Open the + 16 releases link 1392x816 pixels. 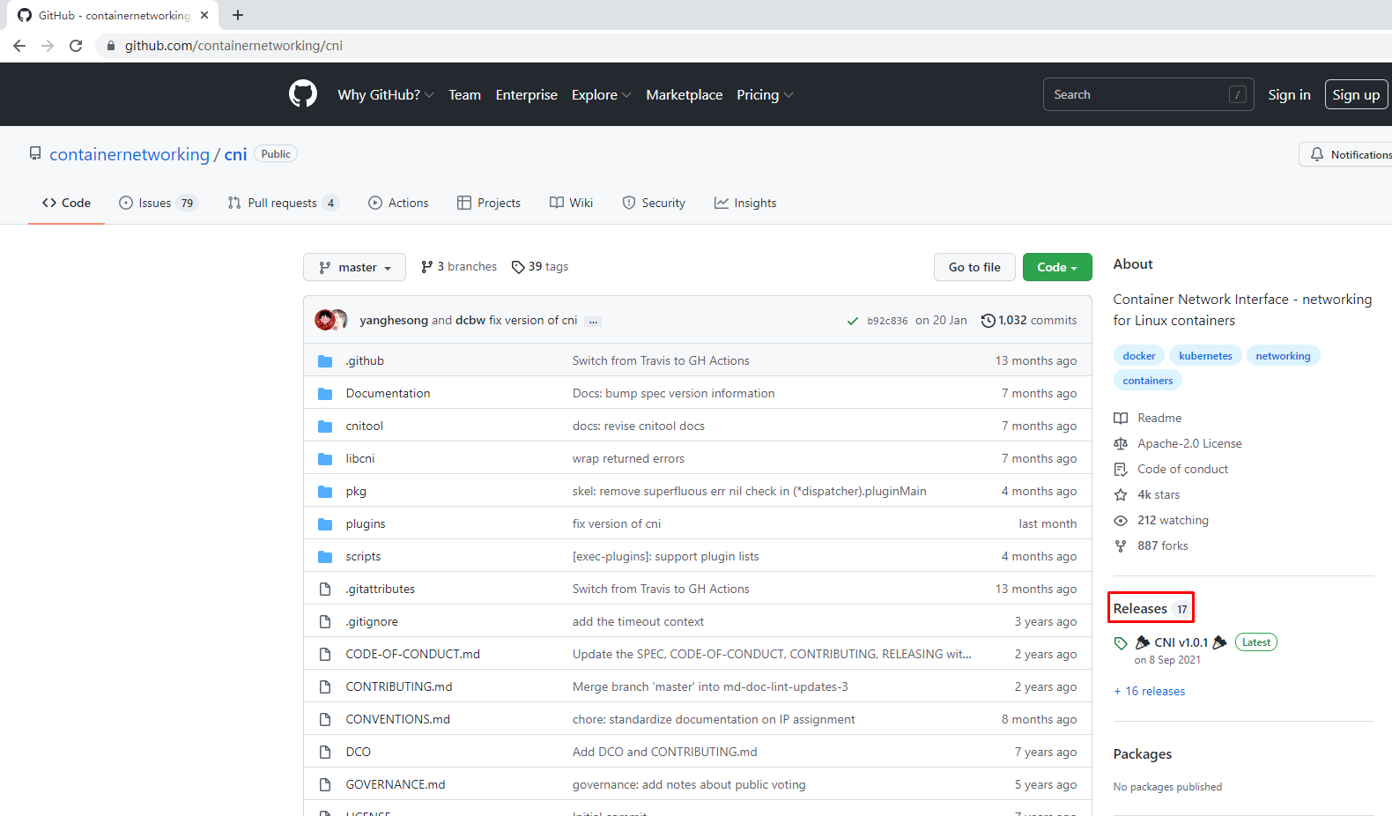point(1150,692)
